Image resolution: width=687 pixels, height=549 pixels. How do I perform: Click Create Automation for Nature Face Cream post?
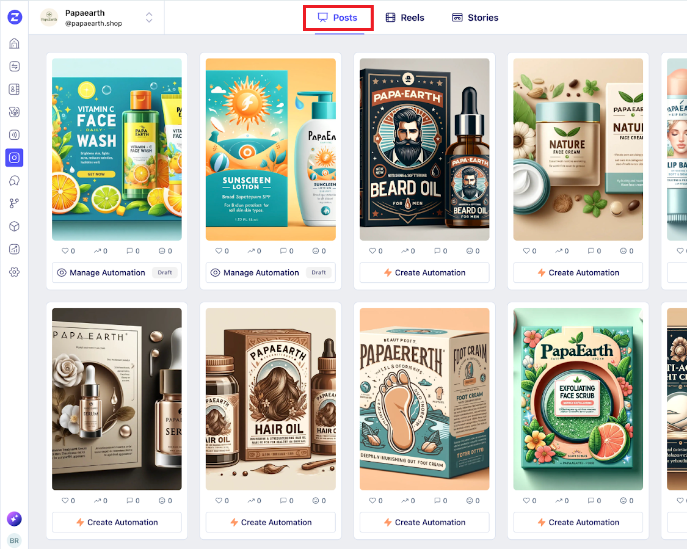coord(578,272)
